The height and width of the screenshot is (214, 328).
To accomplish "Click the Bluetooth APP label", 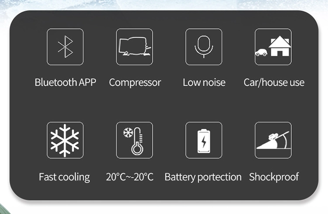I will click(65, 82).
